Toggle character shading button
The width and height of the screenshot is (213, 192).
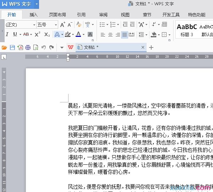pos(90,34)
